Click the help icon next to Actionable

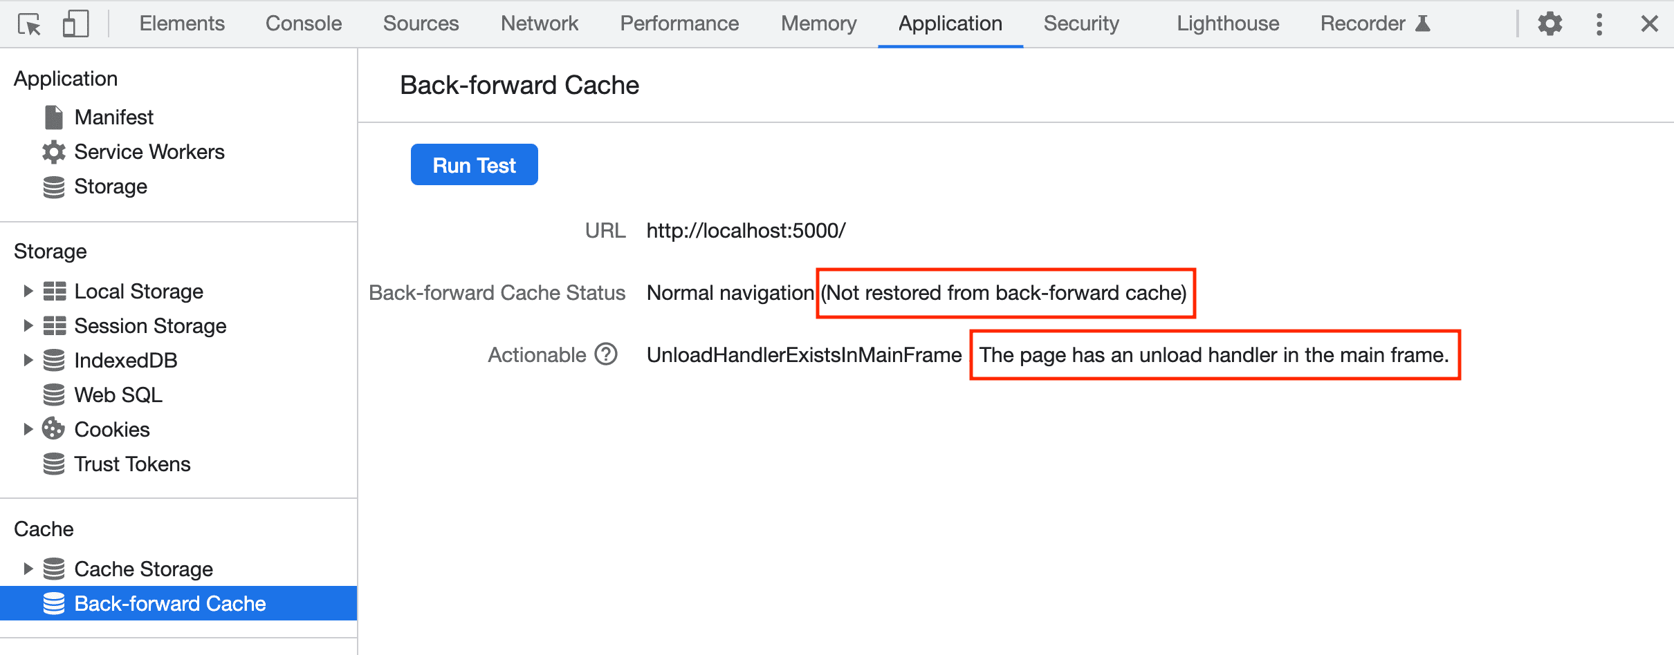pyautogui.click(x=605, y=354)
